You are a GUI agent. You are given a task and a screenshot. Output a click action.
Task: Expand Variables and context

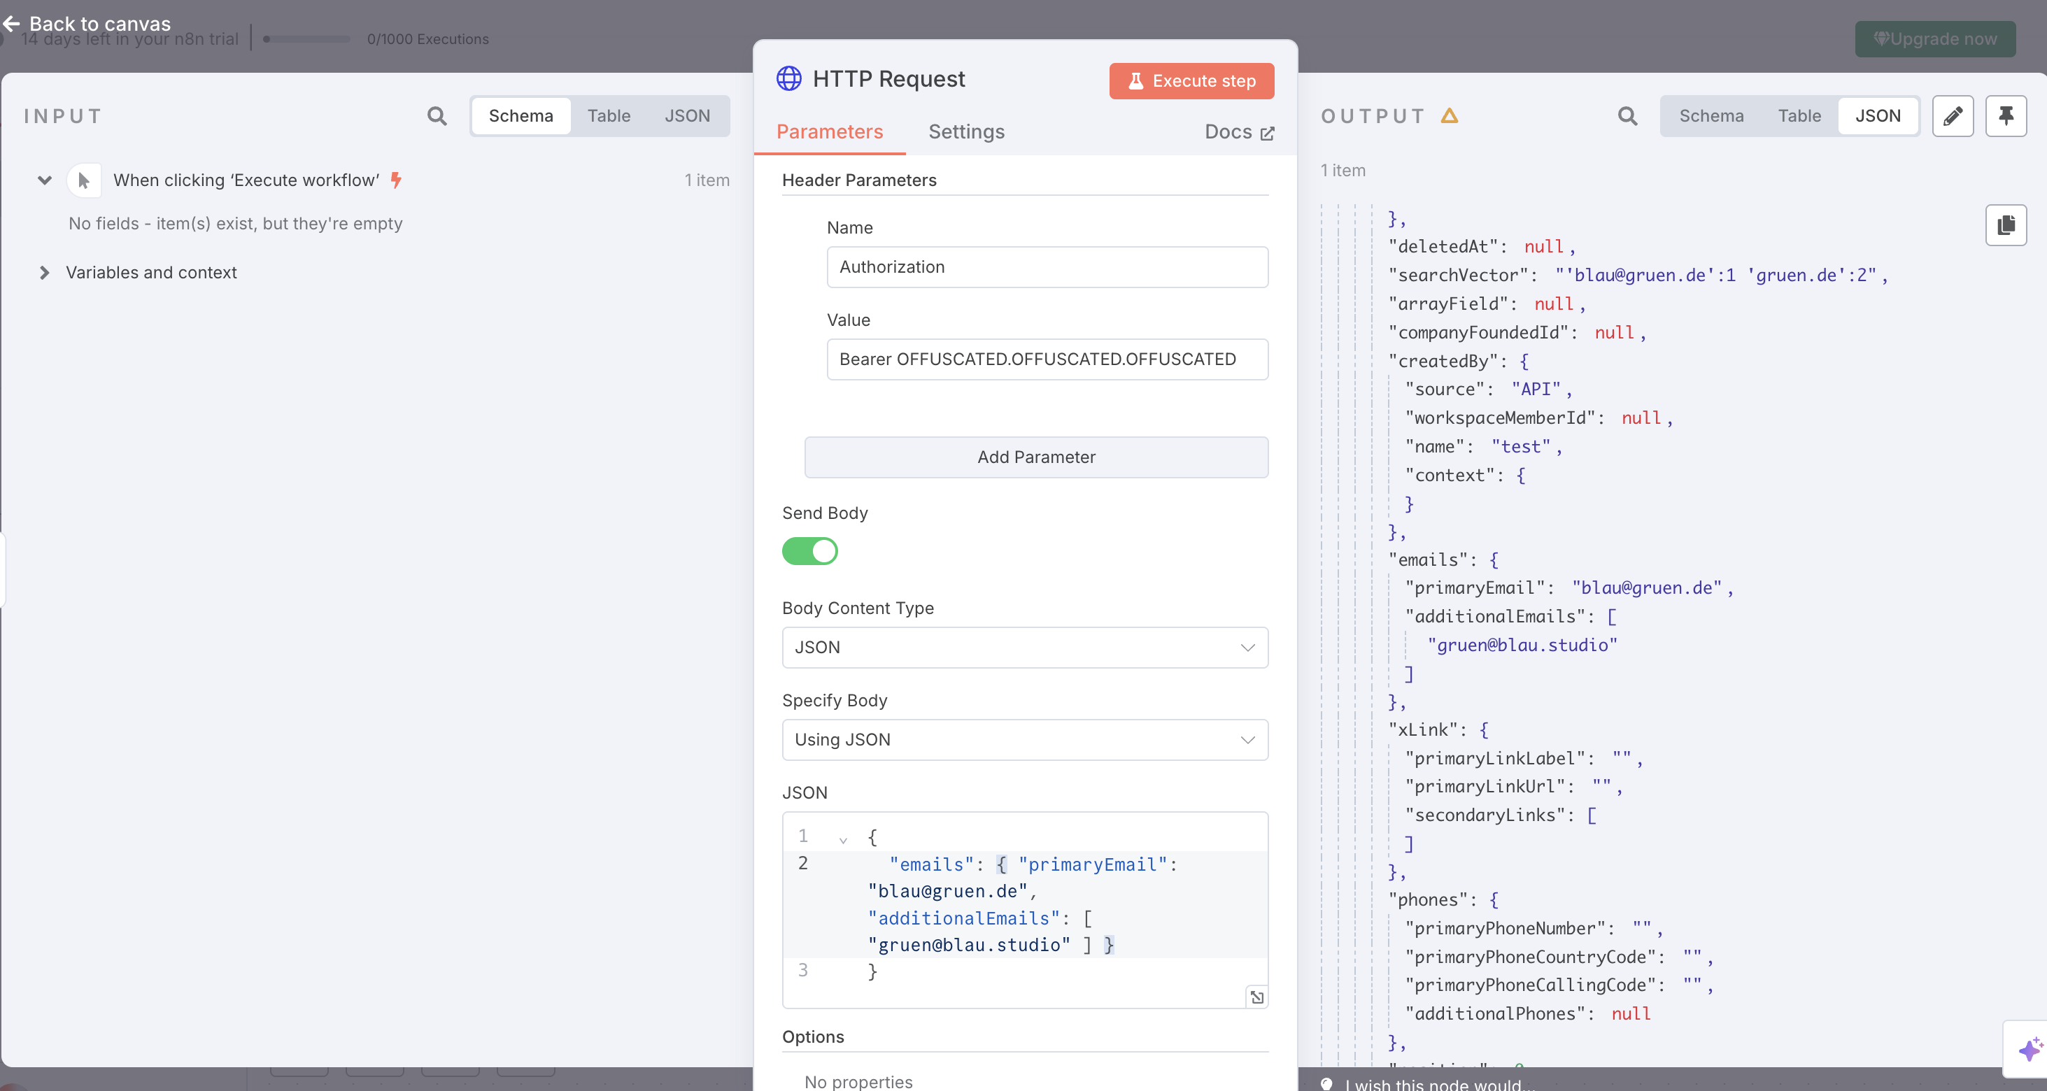coord(45,273)
